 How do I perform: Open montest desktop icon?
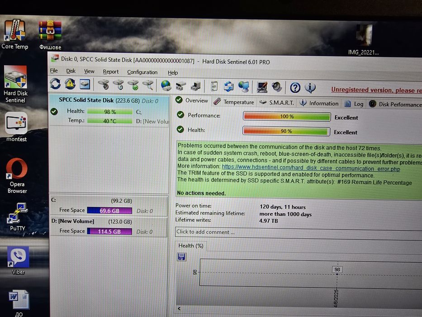pyautogui.click(x=16, y=127)
